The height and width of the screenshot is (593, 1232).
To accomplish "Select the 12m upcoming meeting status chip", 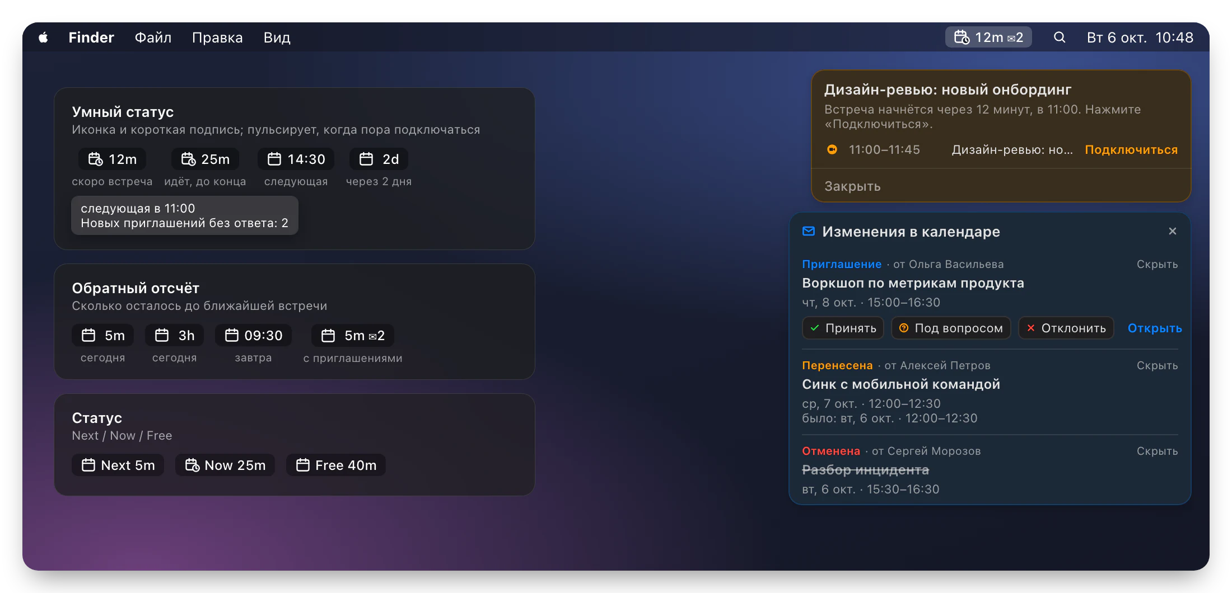I will [x=112, y=159].
